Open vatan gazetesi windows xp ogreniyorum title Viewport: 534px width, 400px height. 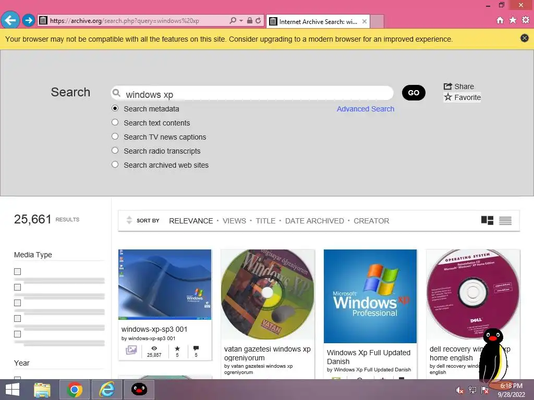pyautogui.click(x=268, y=354)
